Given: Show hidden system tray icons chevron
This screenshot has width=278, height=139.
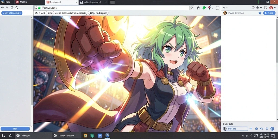Looking at the screenshot, I should point(243,136).
